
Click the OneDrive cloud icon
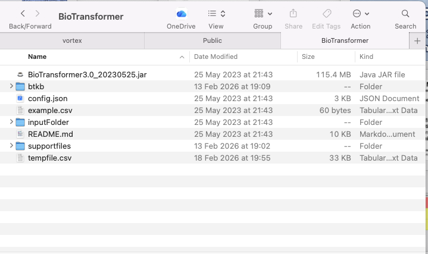pyautogui.click(x=181, y=14)
